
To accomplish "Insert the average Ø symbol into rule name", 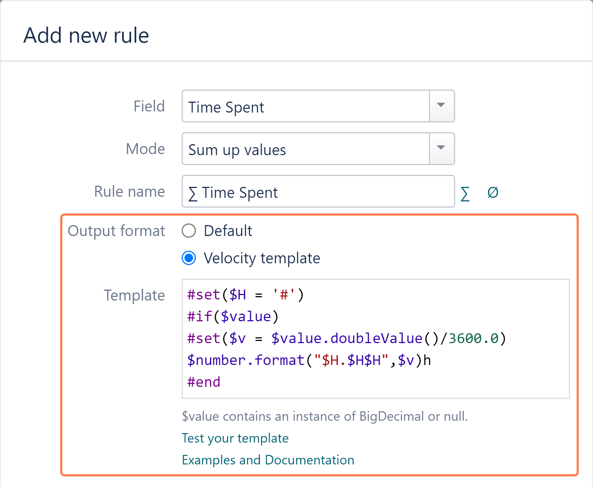I will point(493,192).
